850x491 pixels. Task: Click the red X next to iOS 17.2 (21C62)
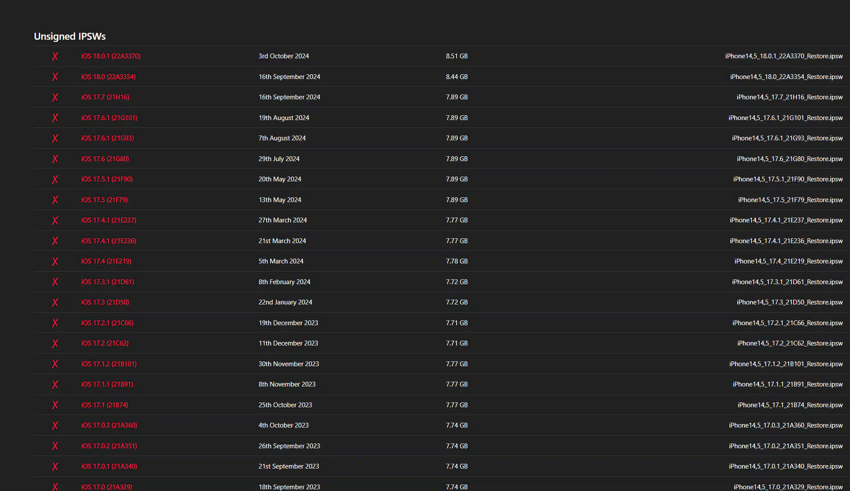pyautogui.click(x=55, y=343)
